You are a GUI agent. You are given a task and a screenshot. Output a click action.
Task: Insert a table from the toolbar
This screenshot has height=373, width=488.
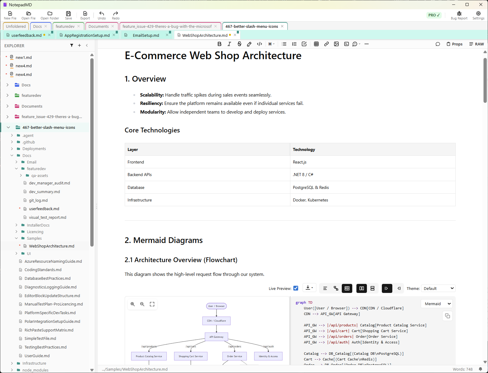[x=316, y=44]
